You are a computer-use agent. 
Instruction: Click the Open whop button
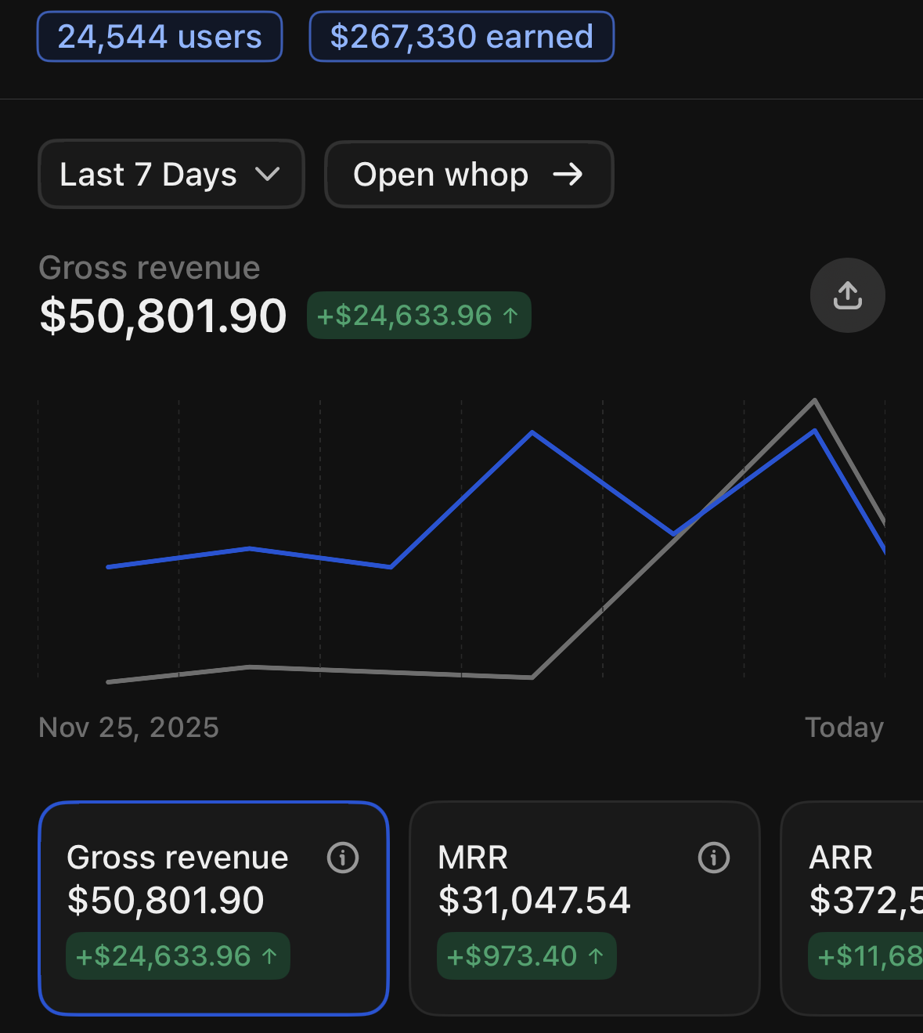tap(469, 174)
